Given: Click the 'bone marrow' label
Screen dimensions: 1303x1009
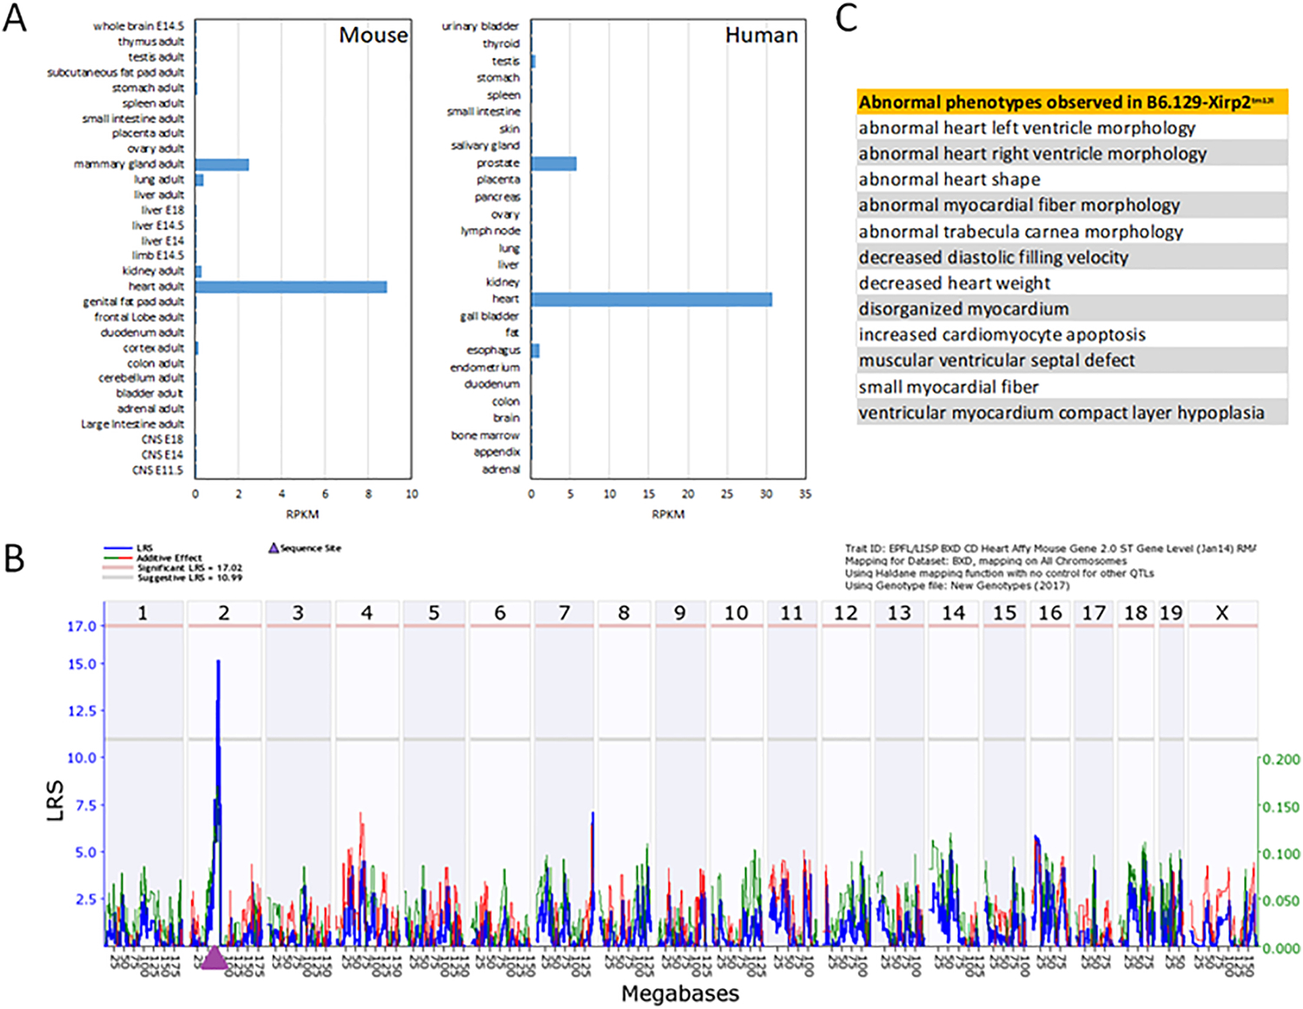Looking at the screenshot, I should (486, 435).
